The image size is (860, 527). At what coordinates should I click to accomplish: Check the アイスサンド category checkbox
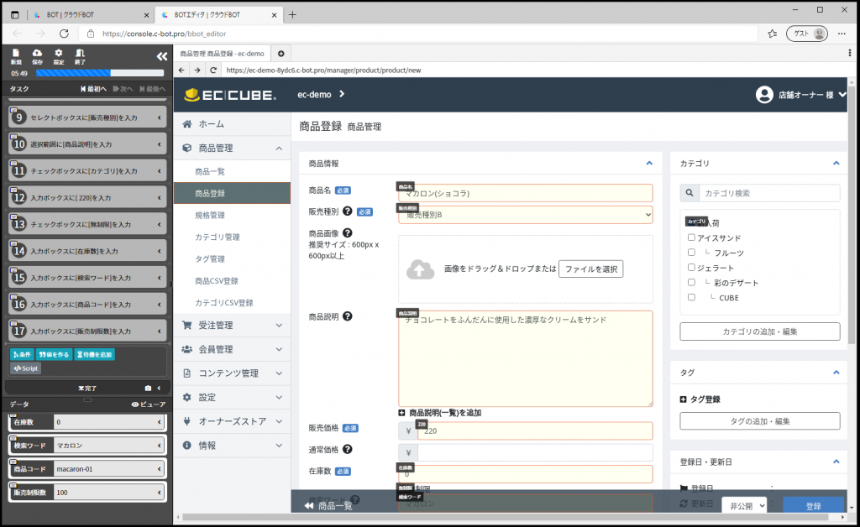691,237
